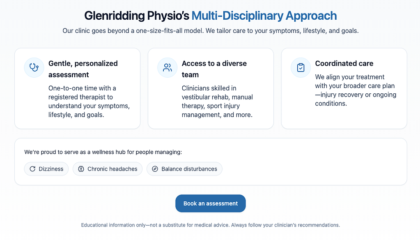The image size is (420, 240).
Task: Click the vestibular rehab clinicians description text
Action: pos(217,102)
